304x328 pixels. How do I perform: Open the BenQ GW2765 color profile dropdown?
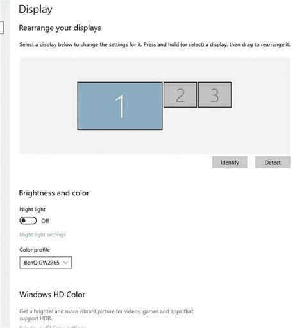click(x=46, y=263)
